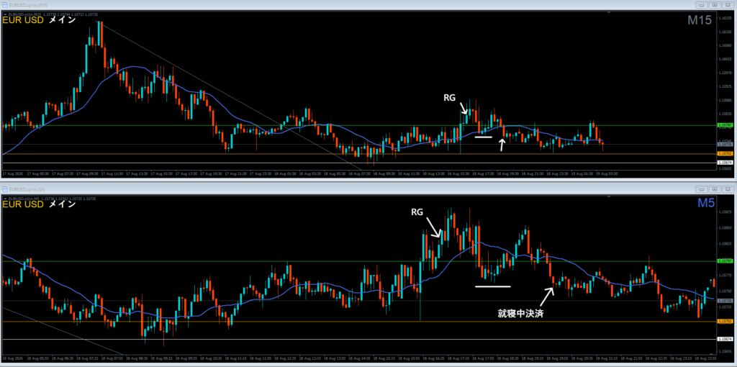
Task: Click the chart shift triangle marker atop M15 chart
Action: point(610,13)
